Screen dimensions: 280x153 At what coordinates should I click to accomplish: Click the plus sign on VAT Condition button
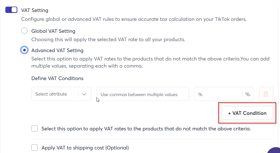pyautogui.click(x=229, y=113)
